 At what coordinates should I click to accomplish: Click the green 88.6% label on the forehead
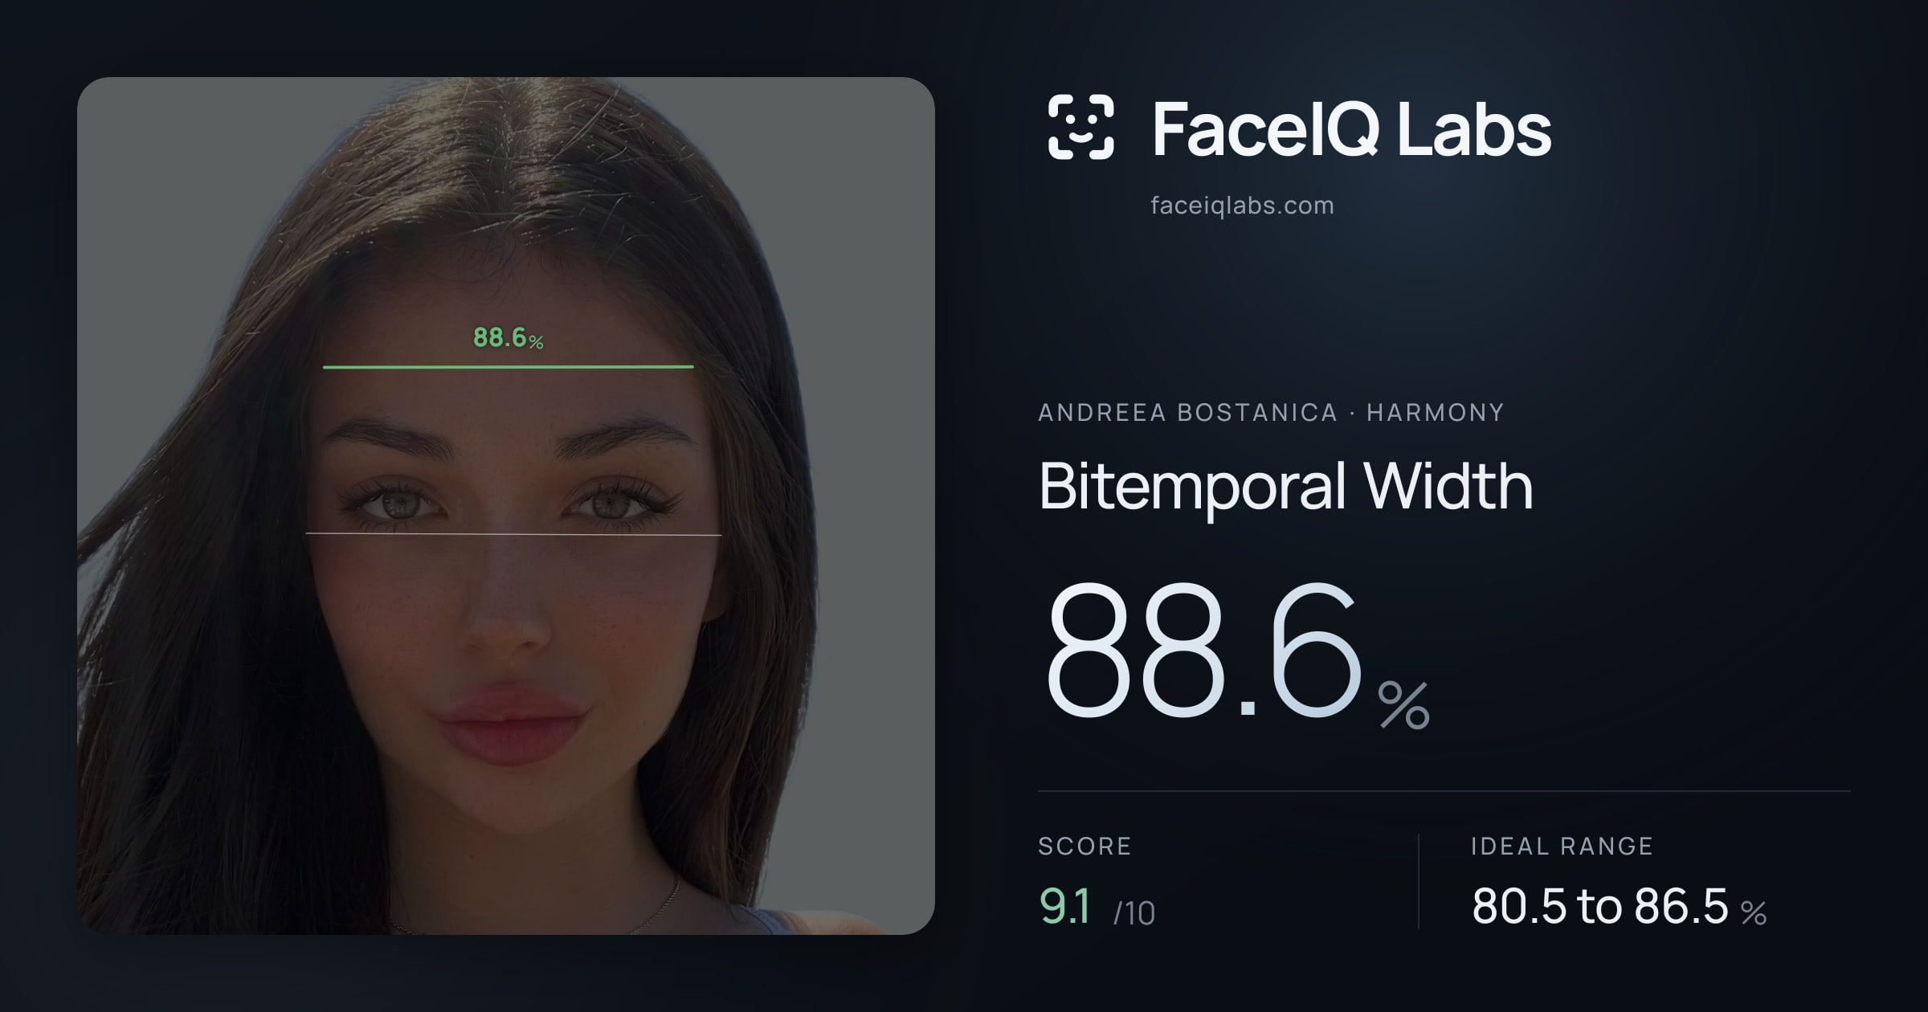pos(509,337)
